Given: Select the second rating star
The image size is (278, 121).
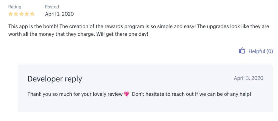Looking at the screenshot, I should pyautogui.click(x=16, y=14).
